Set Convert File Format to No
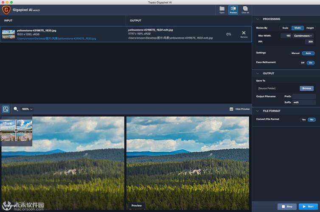The width and height of the screenshot is (320, 212). click(312, 120)
